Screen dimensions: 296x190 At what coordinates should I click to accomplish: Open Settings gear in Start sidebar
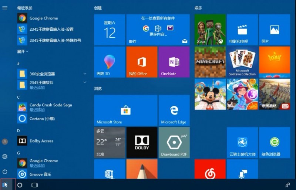point(5,156)
